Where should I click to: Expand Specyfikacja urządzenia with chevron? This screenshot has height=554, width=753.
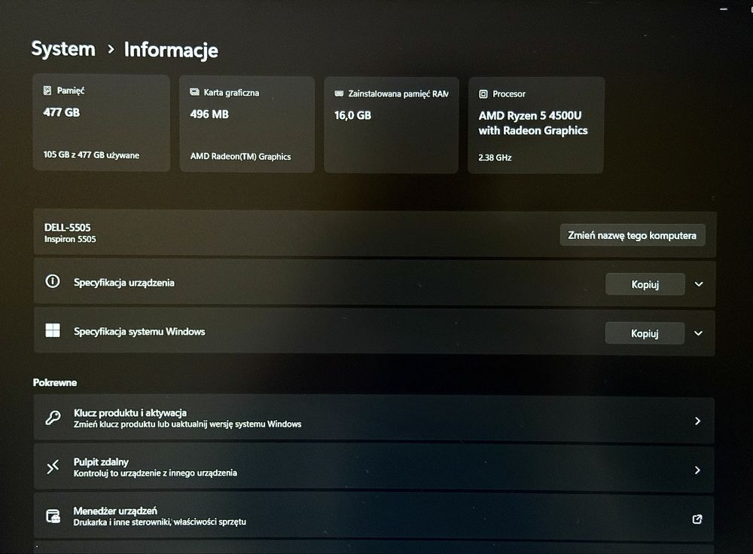tap(699, 284)
